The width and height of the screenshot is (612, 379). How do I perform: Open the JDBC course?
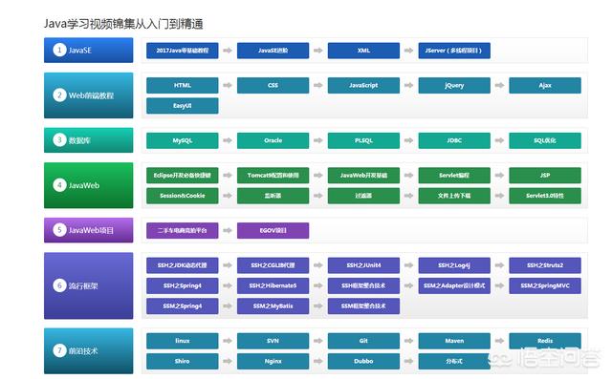point(454,140)
